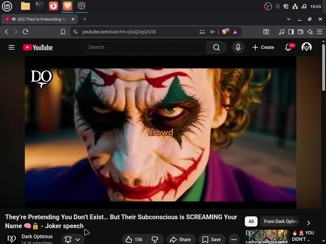Image resolution: width=326 pixels, height=244 pixels.
Task: Open the Dark Optimus channel name link
Action: 37,237
